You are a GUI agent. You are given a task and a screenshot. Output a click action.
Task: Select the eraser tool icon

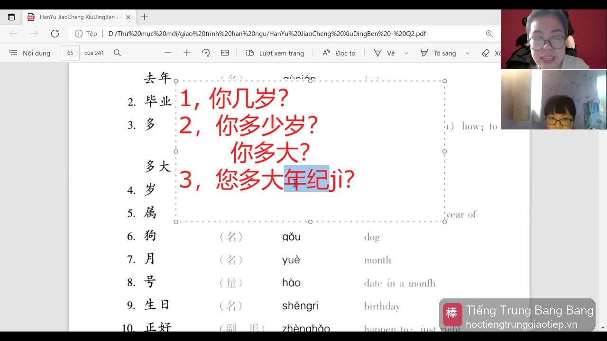[486, 53]
